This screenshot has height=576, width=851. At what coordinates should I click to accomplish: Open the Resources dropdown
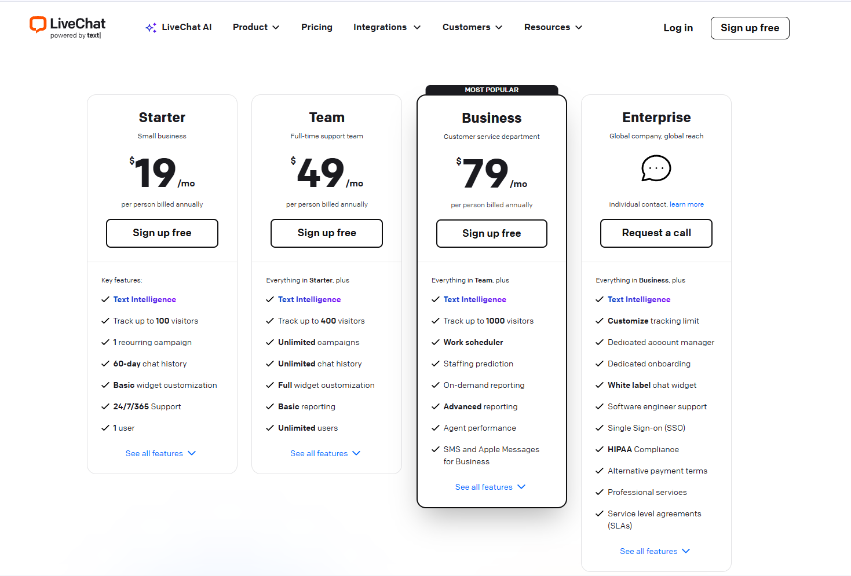pos(552,27)
